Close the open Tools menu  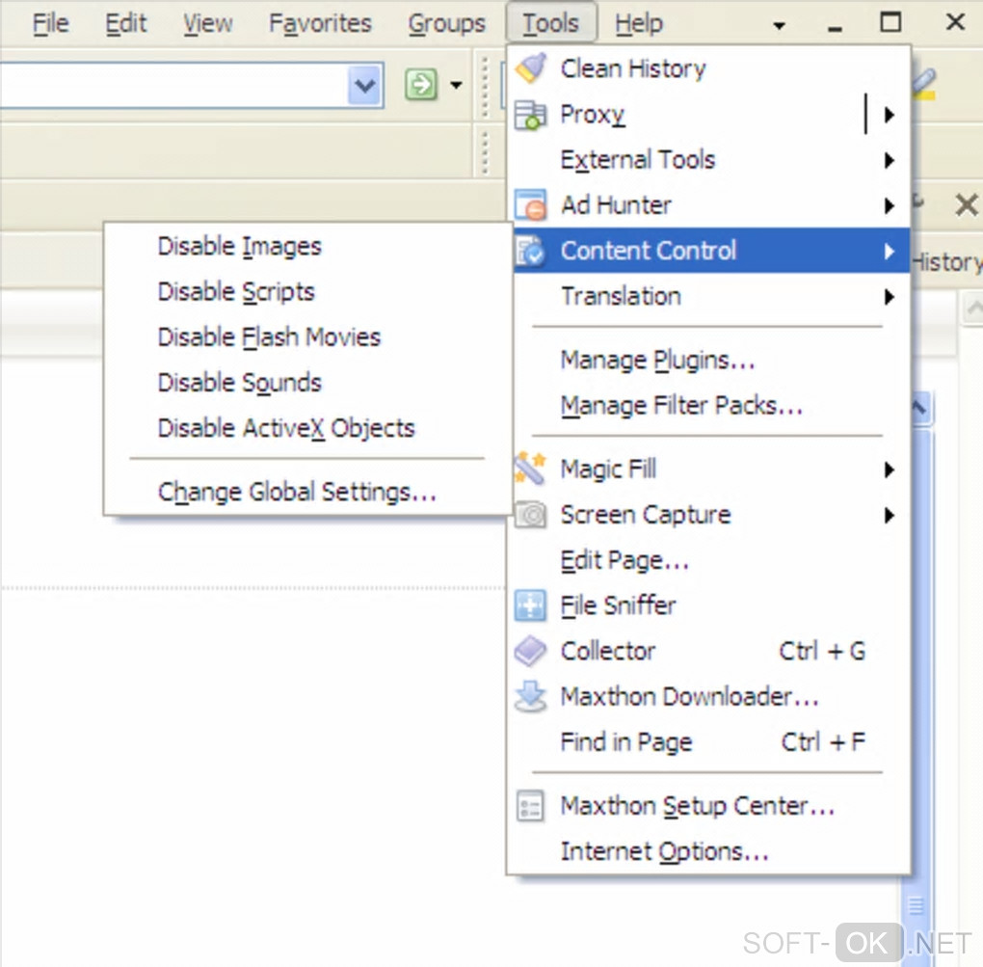551,23
